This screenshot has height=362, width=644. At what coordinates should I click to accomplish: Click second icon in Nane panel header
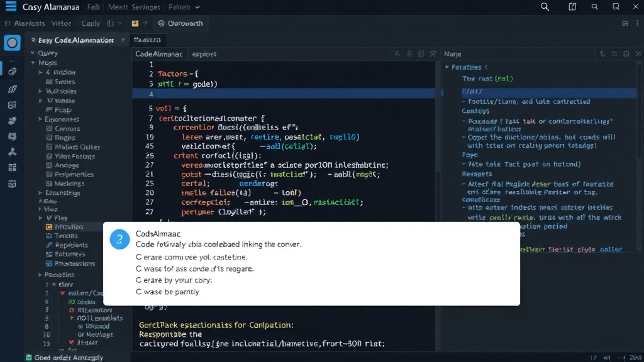click(614, 54)
